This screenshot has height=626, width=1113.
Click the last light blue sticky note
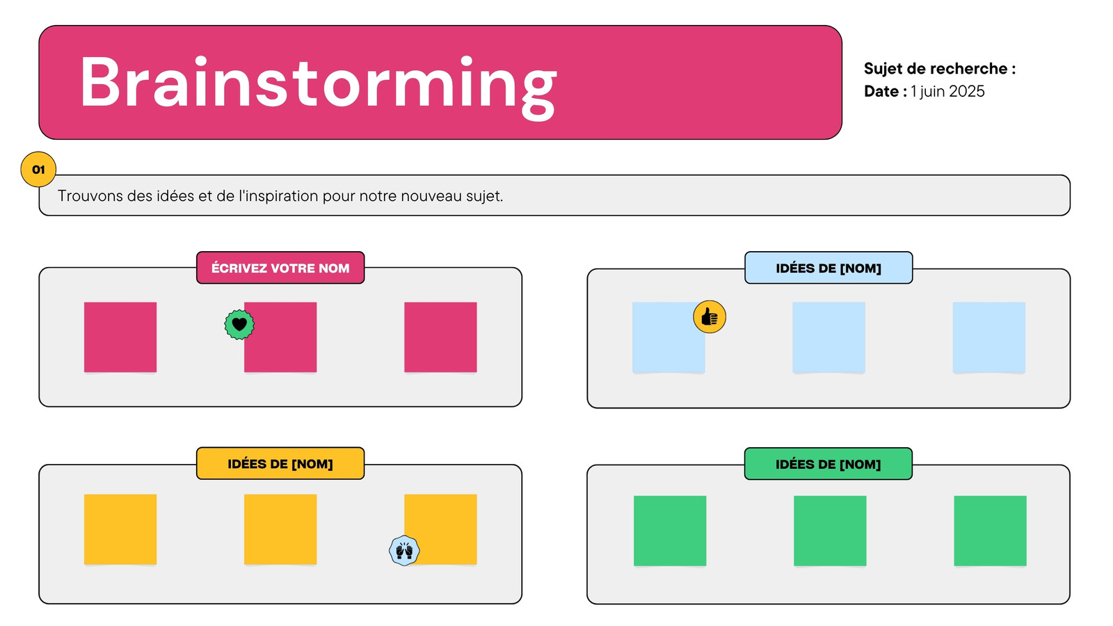[988, 337]
